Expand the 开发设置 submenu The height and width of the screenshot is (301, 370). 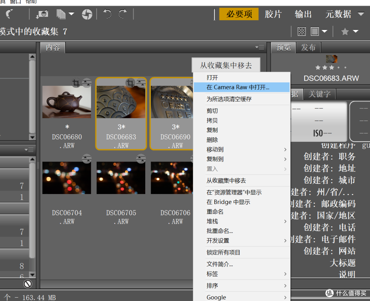pos(242,241)
